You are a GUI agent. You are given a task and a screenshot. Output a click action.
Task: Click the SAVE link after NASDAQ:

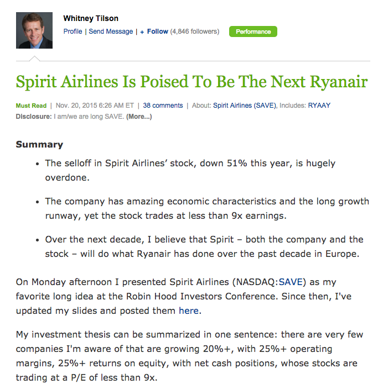(291, 282)
